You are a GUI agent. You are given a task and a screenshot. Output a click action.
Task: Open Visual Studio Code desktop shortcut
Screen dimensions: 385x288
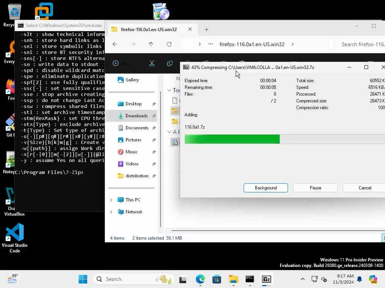[x=15, y=238]
